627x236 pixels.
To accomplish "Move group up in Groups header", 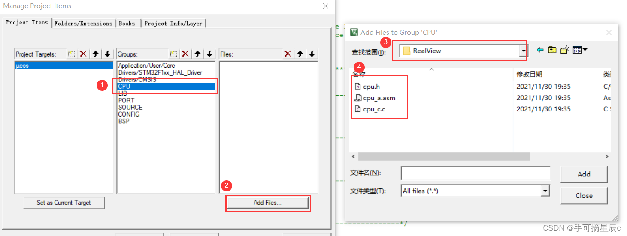I will coord(197,54).
